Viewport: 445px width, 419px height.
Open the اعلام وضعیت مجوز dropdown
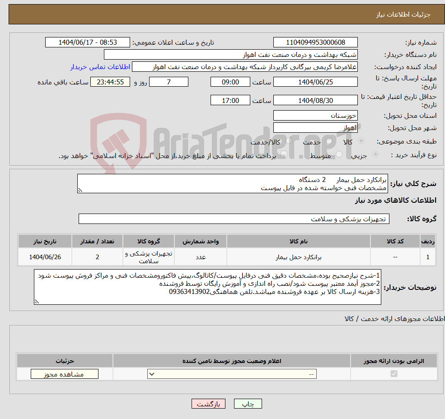coord(231,374)
